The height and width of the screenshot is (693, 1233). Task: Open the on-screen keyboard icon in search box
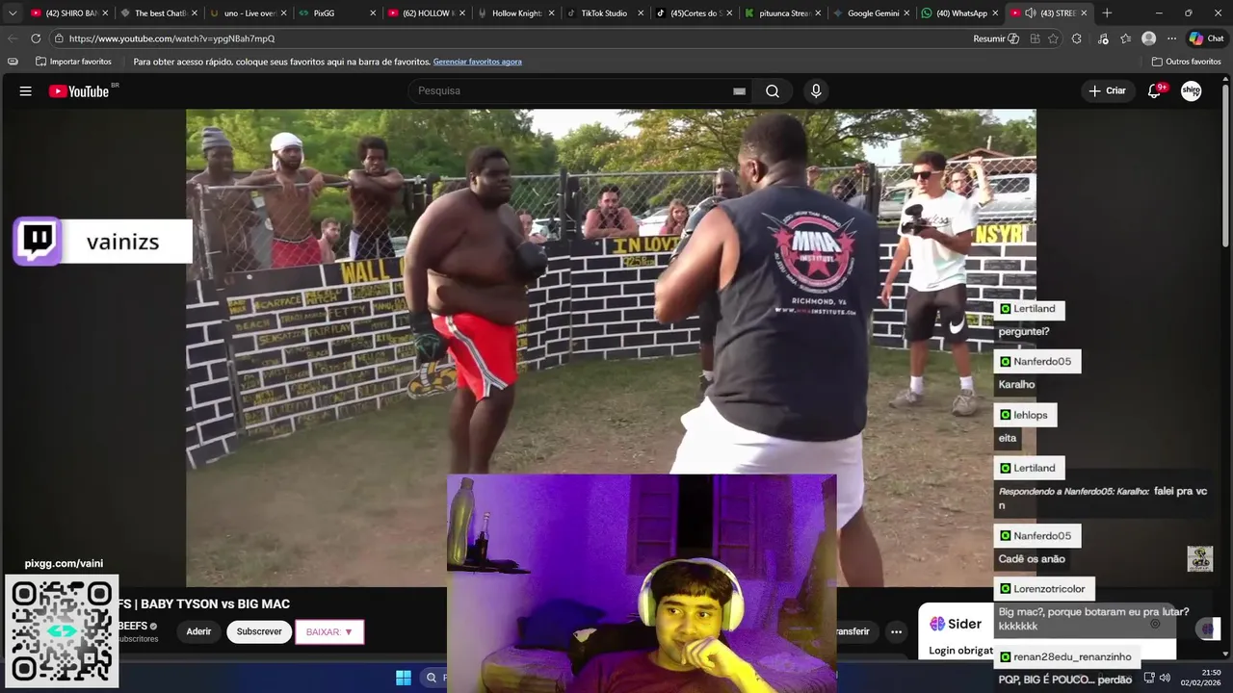(739, 91)
